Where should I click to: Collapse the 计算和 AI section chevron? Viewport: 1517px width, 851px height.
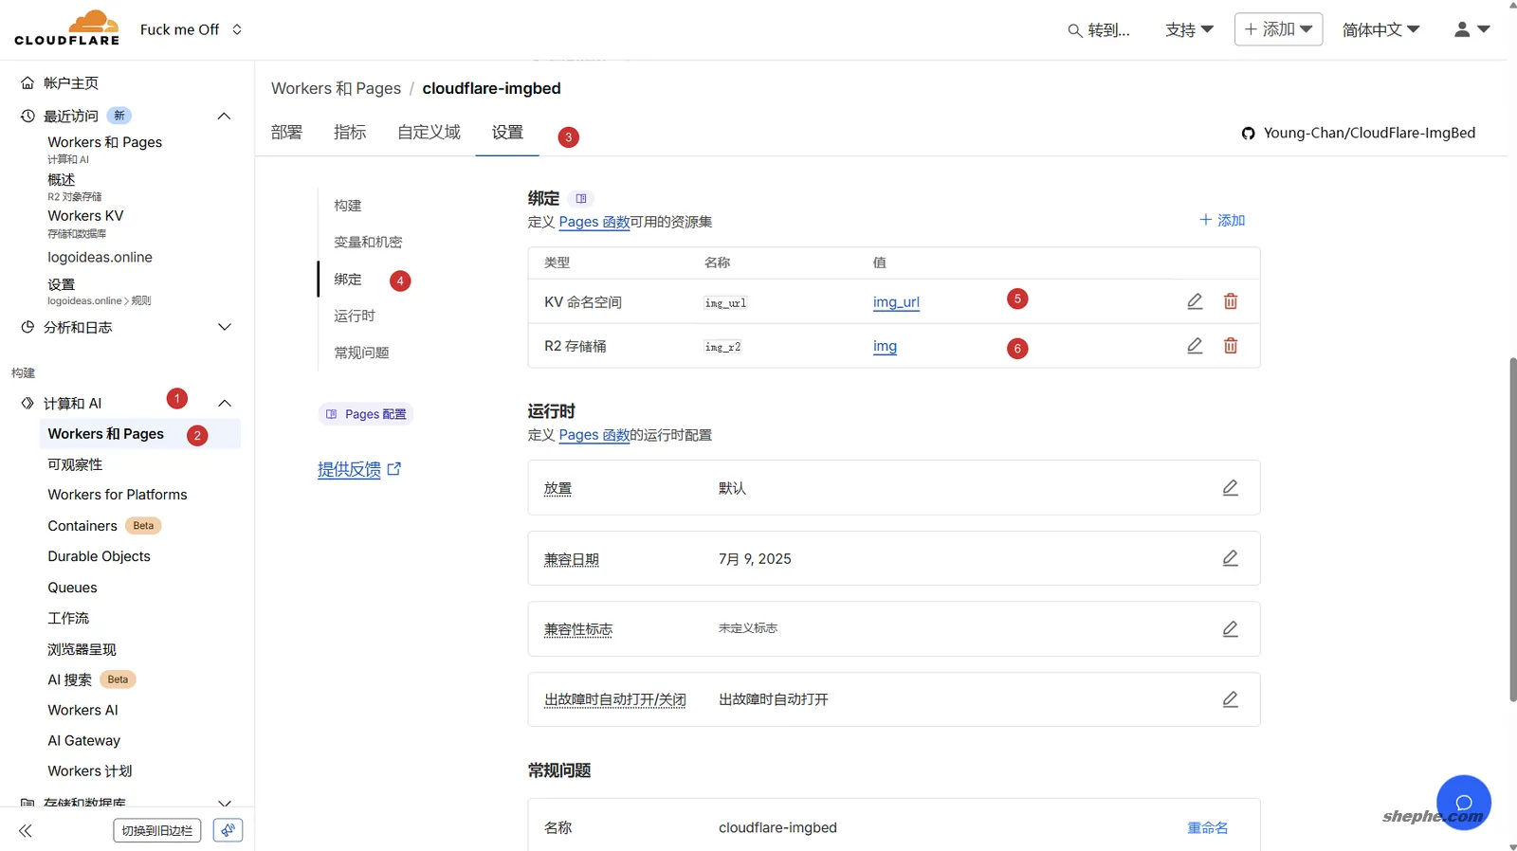pos(225,404)
